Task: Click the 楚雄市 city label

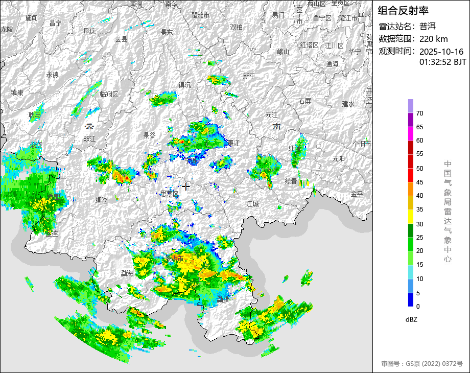Action: (201, 15)
